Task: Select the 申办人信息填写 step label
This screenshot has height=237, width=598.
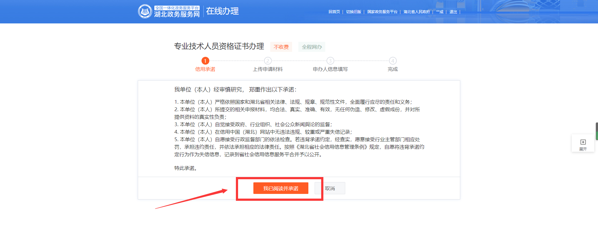Action: pos(330,69)
